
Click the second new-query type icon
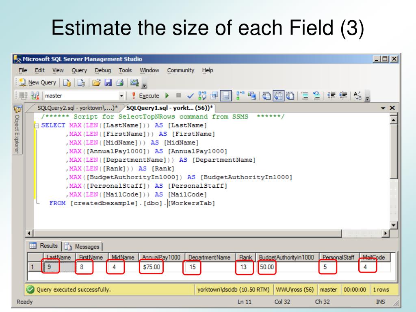(81, 83)
